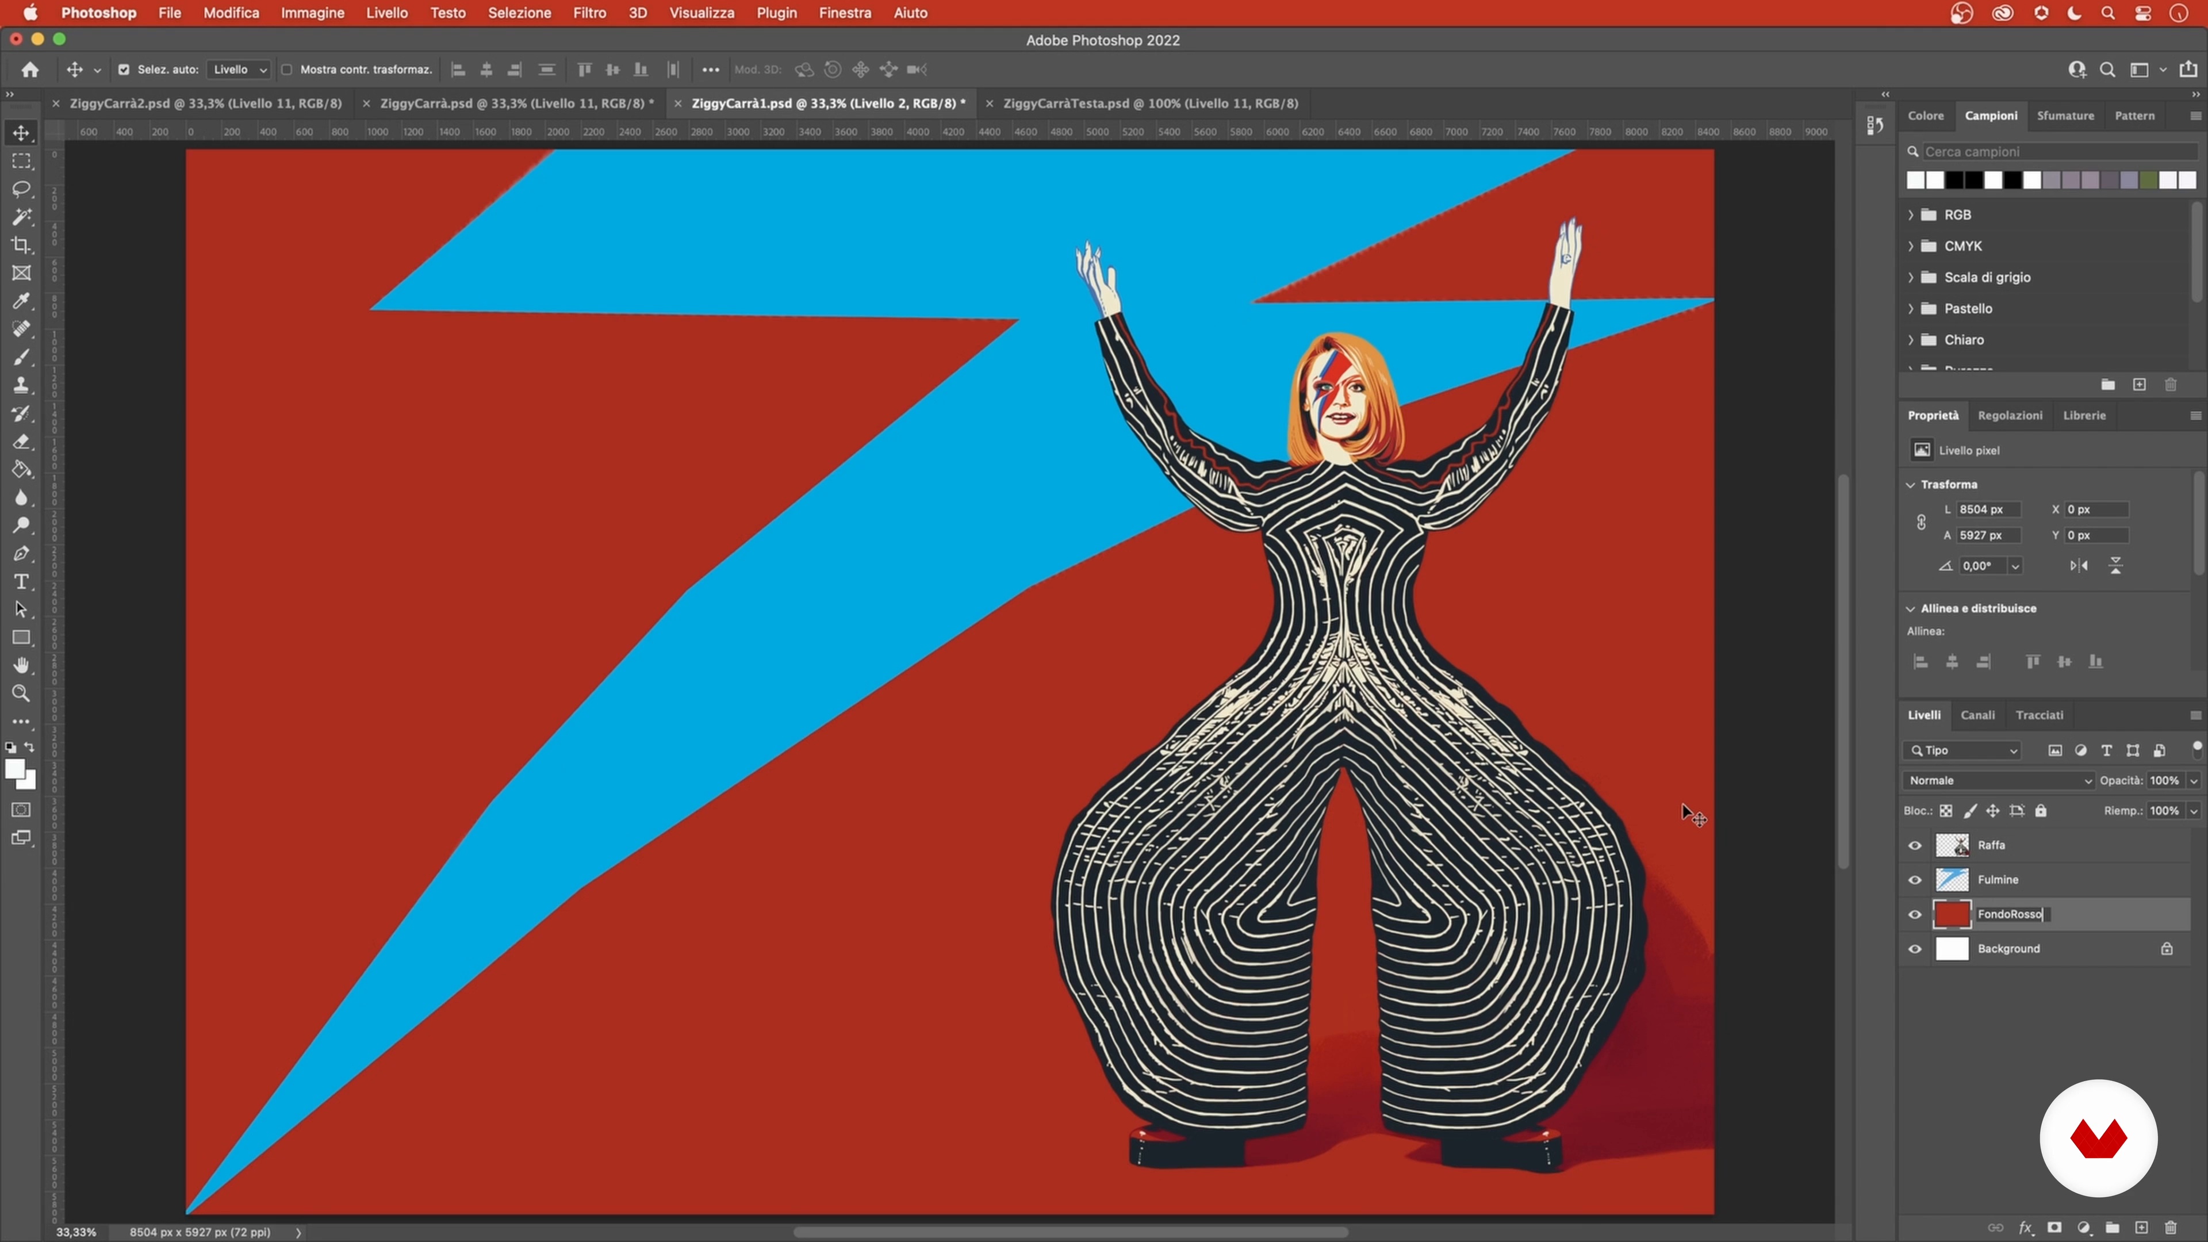Select the Eraser tool
The height and width of the screenshot is (1242, 2208).
click(21, 442)
